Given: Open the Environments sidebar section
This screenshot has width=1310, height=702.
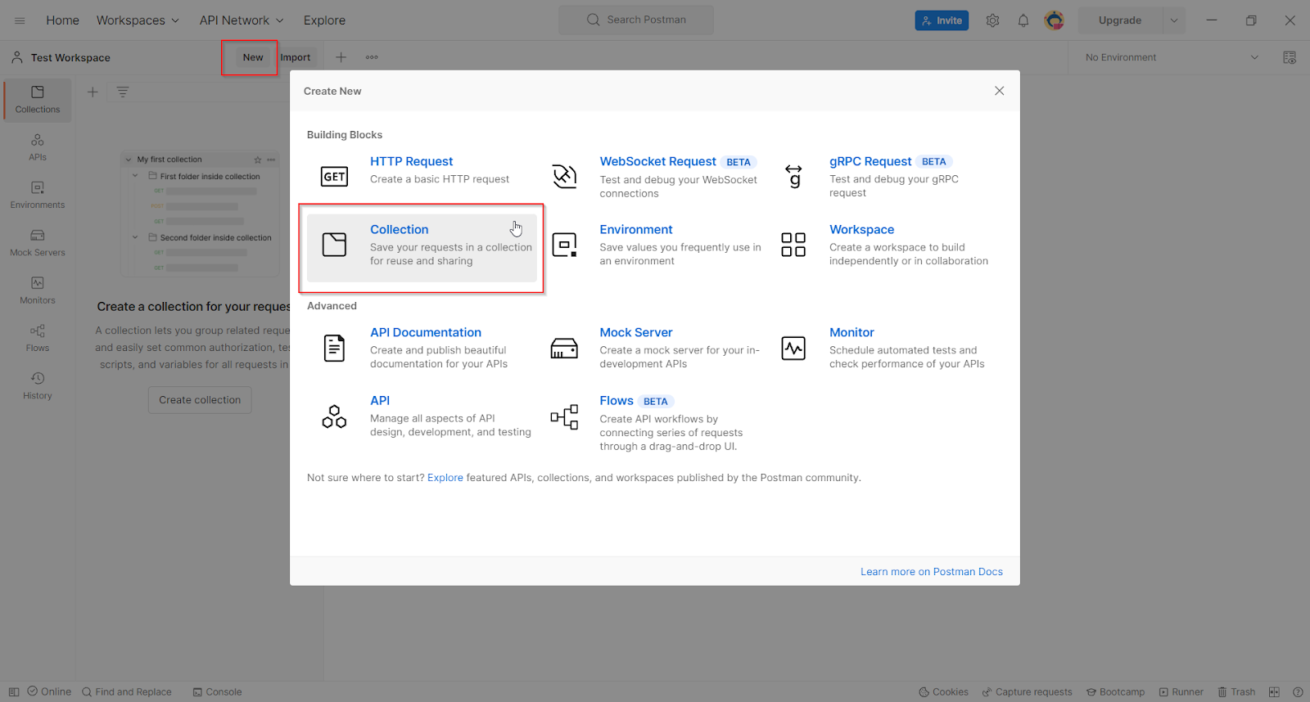Looking at the screenshot, I should tap(38, 195).
